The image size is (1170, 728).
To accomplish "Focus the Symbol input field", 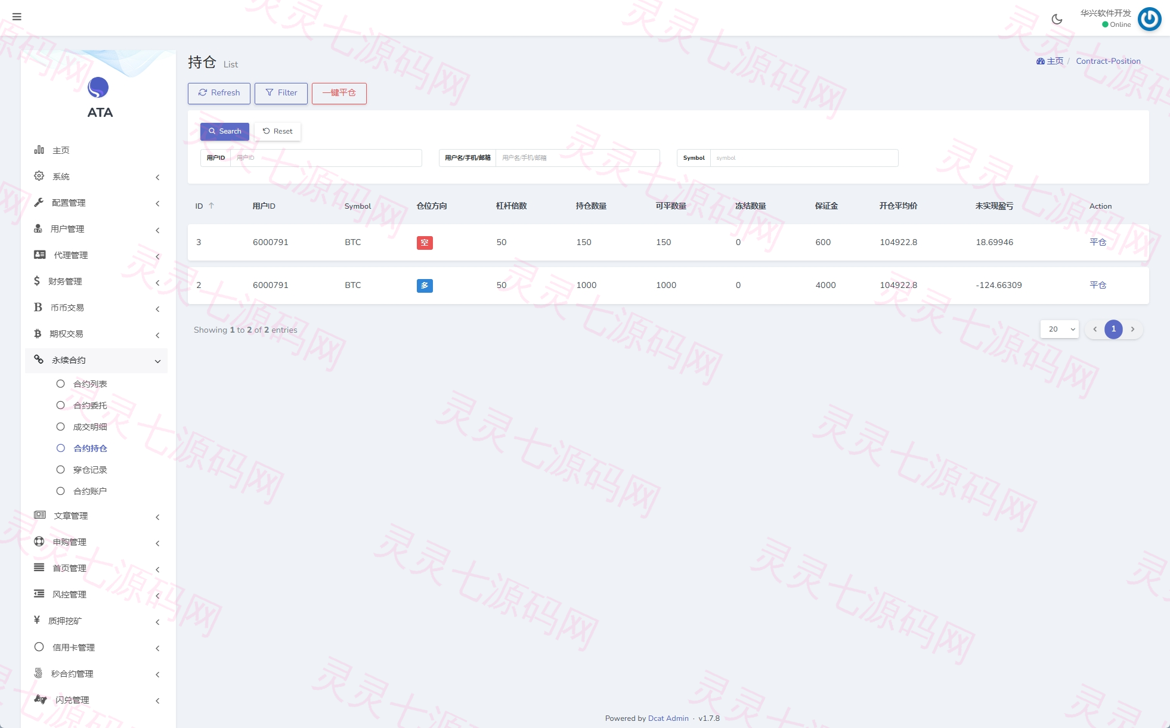I will click(804, 158).
